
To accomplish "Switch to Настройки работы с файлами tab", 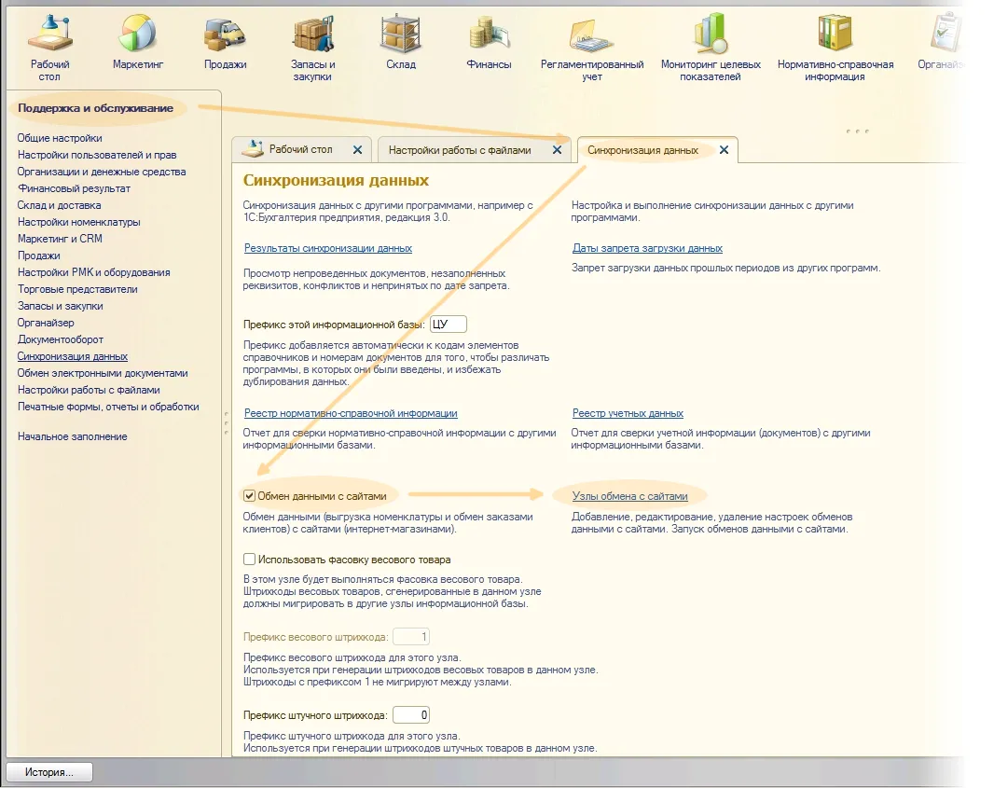I will click(x=460, y=150).
